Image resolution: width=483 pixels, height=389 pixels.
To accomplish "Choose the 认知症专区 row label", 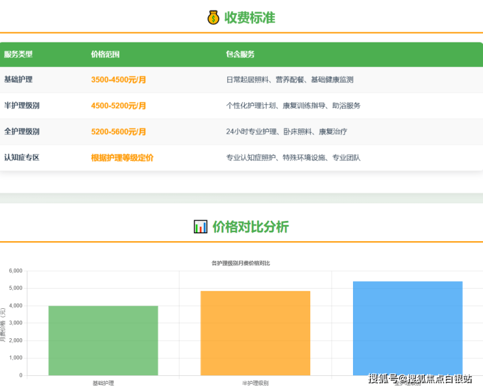I will [x=22, y=158].
